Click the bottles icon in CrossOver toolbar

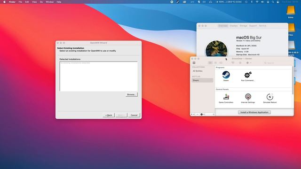[194, 63]
